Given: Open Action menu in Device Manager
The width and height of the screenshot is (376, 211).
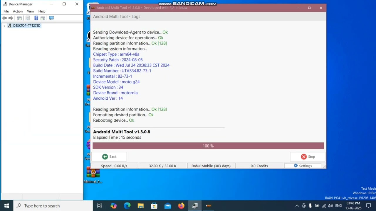Looking at the screenshot, I should [x=18, y=11].
